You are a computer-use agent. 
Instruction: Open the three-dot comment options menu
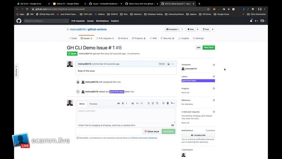click(173, 64)
